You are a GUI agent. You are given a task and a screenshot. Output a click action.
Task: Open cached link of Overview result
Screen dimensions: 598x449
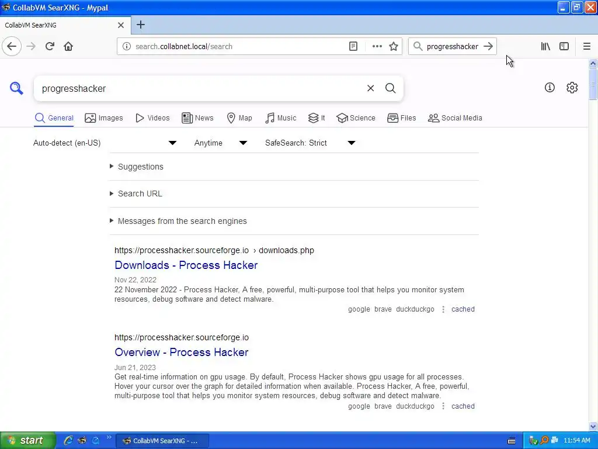[463, 406]
